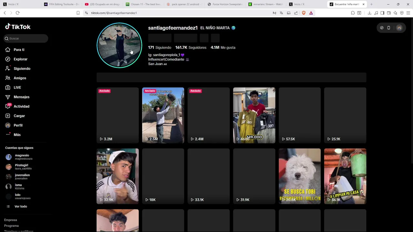Click the Programa footer link
This screenshot has height=232, width=413.
point(11,226)
